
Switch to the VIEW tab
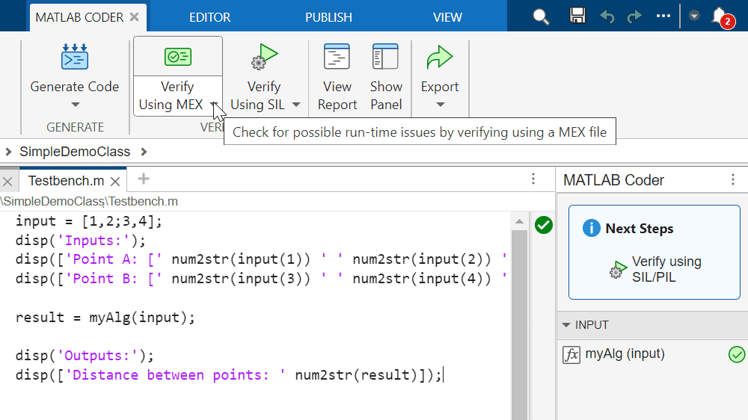[447, 17]
